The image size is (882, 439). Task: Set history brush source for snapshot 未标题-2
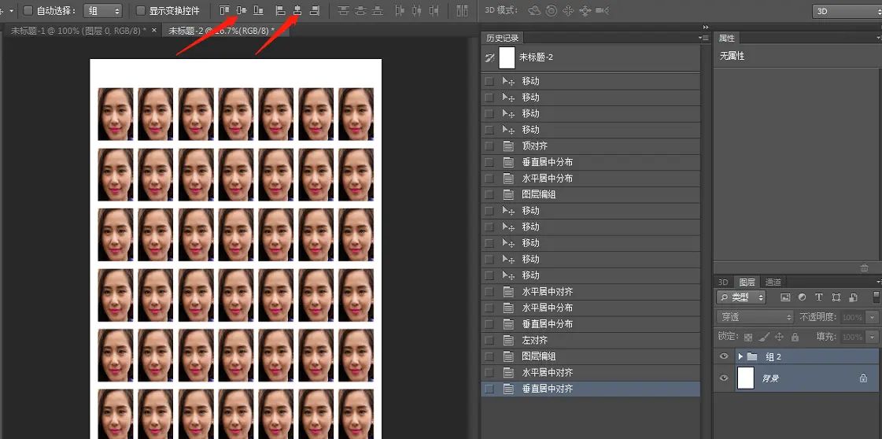point(489,57)
